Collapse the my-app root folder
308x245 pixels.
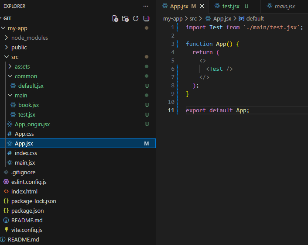(3, 28)
